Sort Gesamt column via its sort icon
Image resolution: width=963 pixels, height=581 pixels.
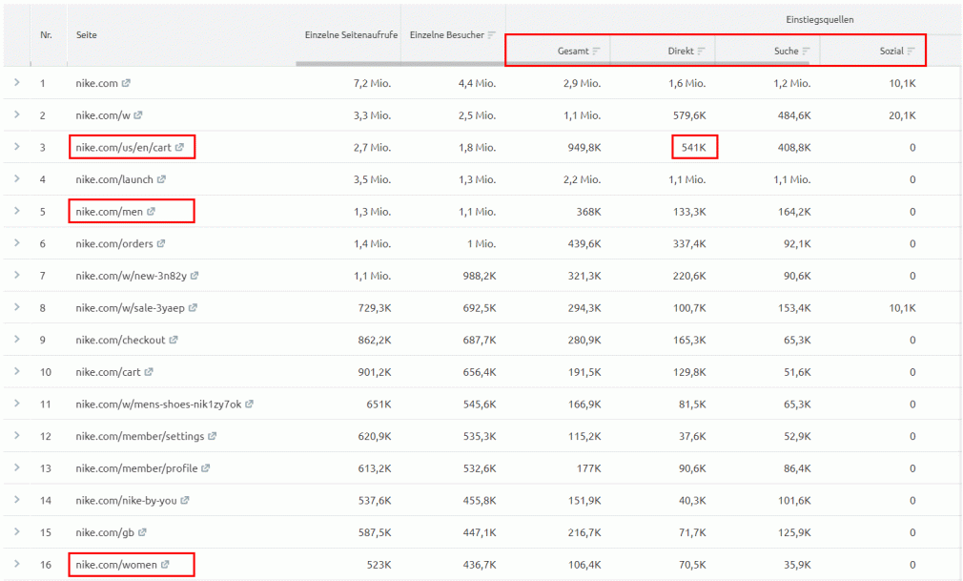596,51
